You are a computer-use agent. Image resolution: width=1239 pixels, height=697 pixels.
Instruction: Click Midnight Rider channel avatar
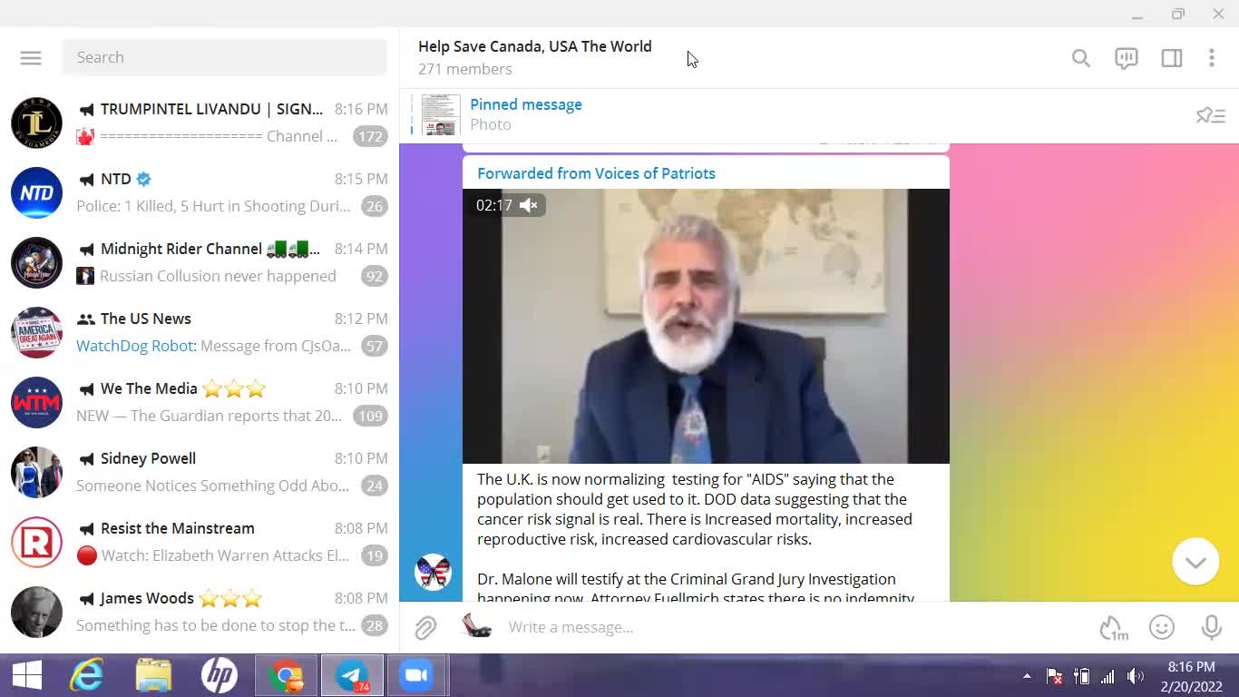[x=36, y=262]
